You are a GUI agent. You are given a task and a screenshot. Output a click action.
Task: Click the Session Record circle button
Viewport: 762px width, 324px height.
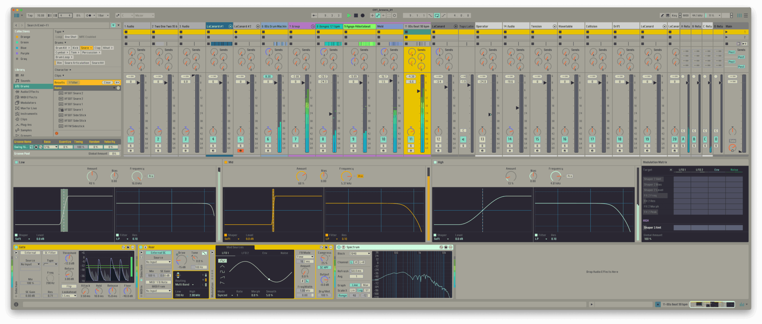[394, 15]
